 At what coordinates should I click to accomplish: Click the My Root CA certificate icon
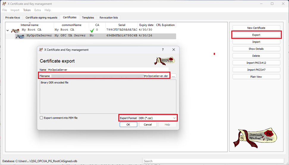[15, 30]
